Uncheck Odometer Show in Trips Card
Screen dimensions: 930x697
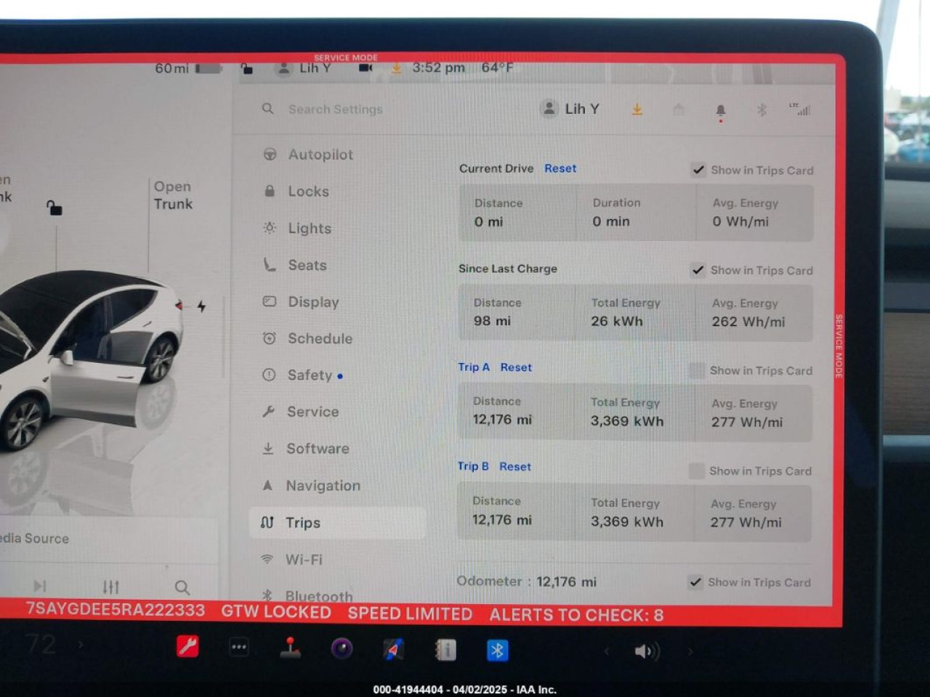click(x=695, y=582)
